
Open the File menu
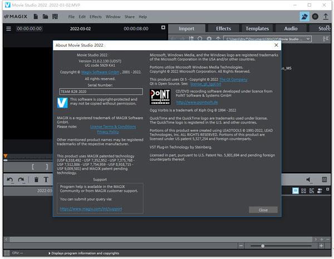pyautogui.click(x=71, y=17)
